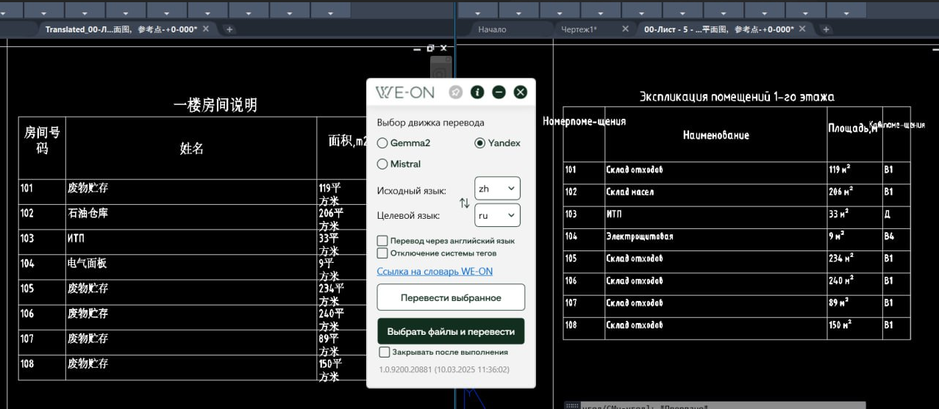Select Gemma2 translation engine
This screenshot has width=939, height=409.
pos(382,143)
